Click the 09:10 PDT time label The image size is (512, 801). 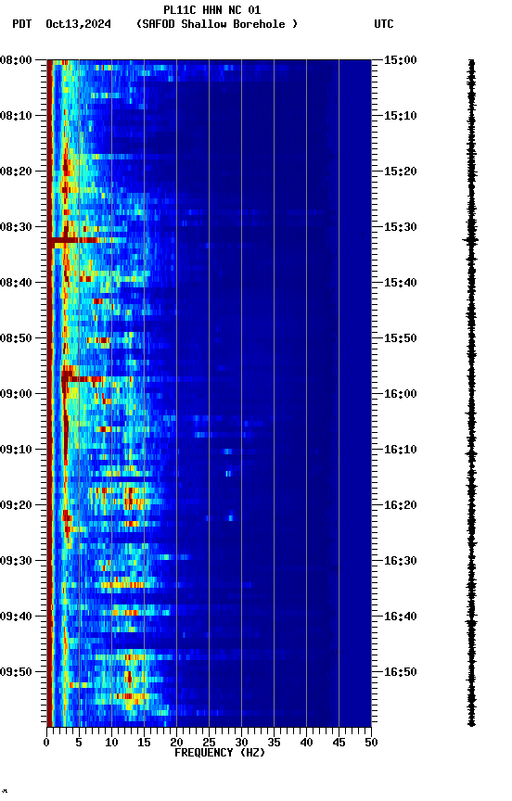point(16,450)
